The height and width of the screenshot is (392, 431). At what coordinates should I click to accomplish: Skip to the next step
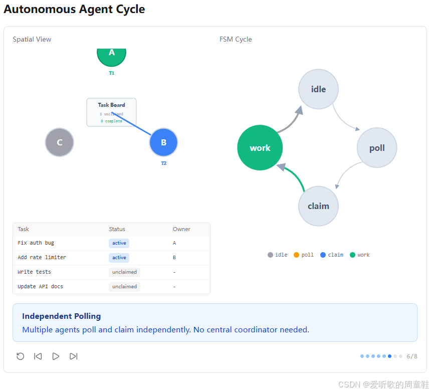(x=73, y=356)
